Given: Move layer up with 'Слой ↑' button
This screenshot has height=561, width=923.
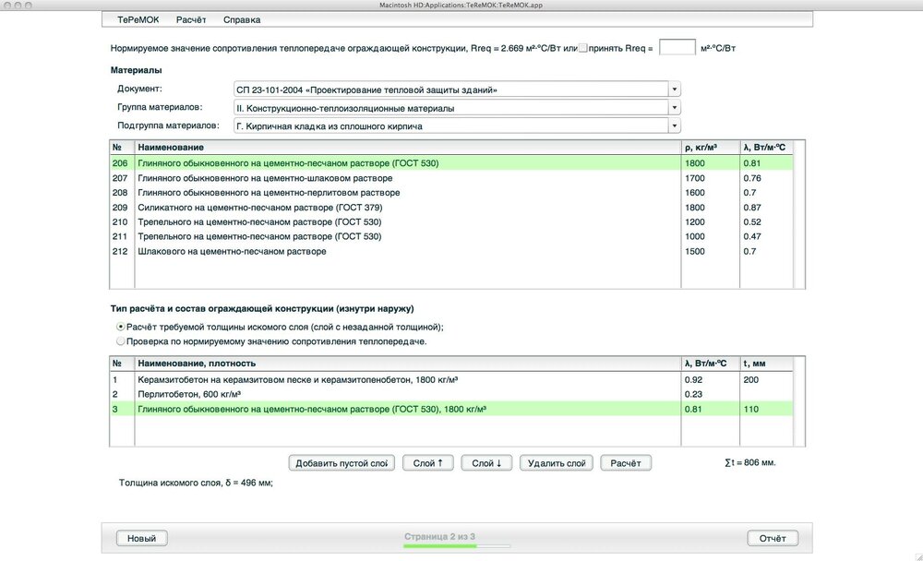Looking at the screenshot, I should point(427,463).
